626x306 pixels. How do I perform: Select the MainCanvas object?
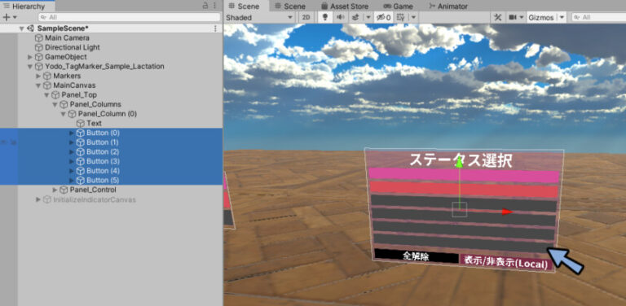pos(75,85)
